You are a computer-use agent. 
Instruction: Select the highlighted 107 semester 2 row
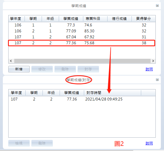tap(82, 43)
